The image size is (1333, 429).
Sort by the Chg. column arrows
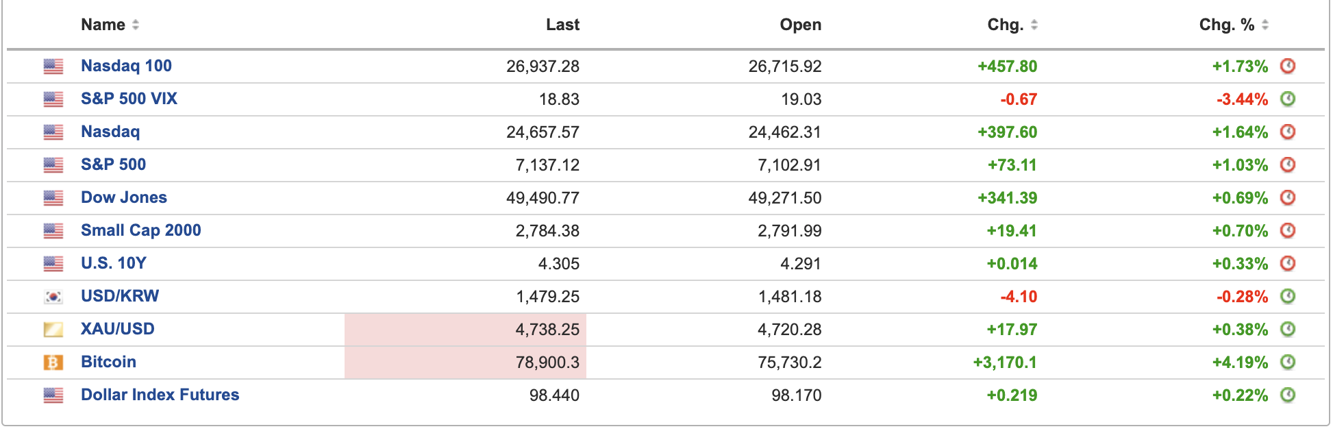(x=1034, y=25)
